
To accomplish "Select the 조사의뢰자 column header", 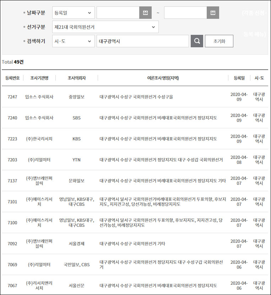I will click(77, 78).
